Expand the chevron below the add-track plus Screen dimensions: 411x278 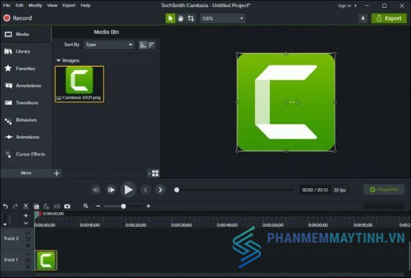click(26, 223)
